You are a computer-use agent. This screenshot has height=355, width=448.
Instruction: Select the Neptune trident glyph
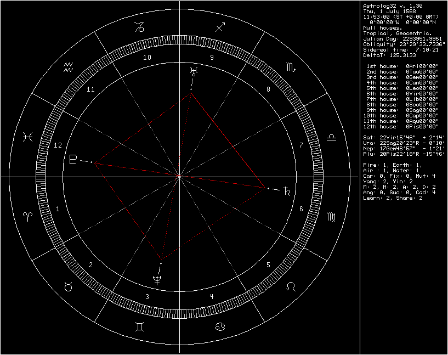pos(158,279)
